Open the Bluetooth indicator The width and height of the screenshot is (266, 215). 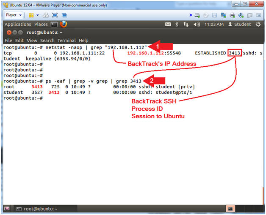[177, 24]
